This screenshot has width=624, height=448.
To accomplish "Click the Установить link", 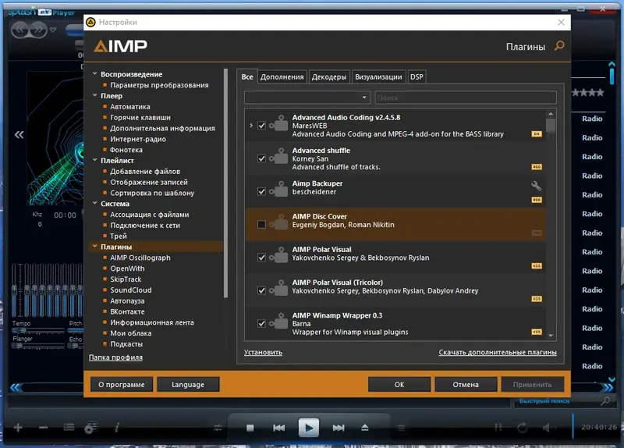I will (x=263, y=353).
